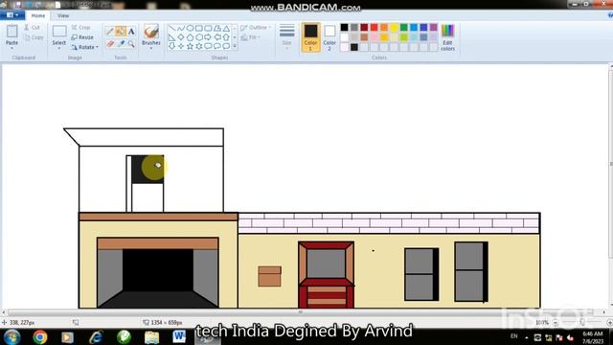Viewport: 613px width, 345px height.
Task: Activate the Color 1 foreground box
Action: pos(310,37)
